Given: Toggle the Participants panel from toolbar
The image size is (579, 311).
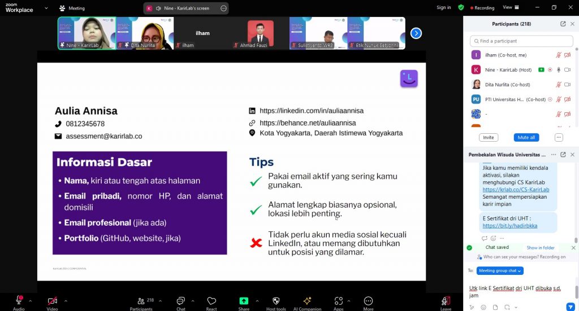Looking at the screenshot, I should tap(141, 301).
